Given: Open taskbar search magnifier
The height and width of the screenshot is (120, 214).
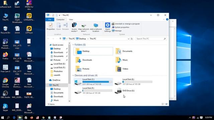Looking at the screenshot, I should coord(8,118).
